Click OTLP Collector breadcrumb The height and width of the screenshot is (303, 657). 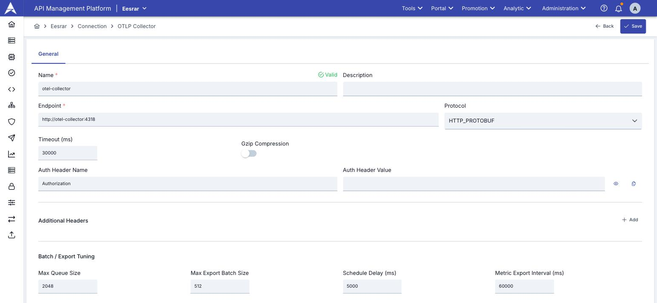coord(137,26)
